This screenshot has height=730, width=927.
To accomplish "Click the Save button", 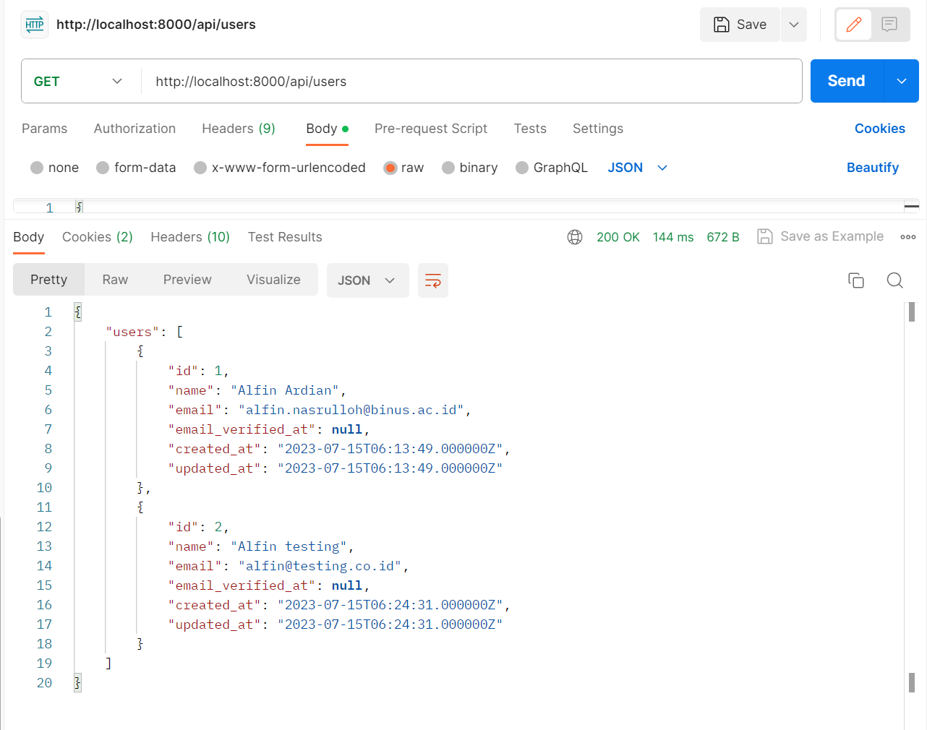I will (x=740, y=25).
